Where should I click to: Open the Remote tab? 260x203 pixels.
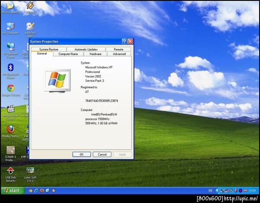118,49
